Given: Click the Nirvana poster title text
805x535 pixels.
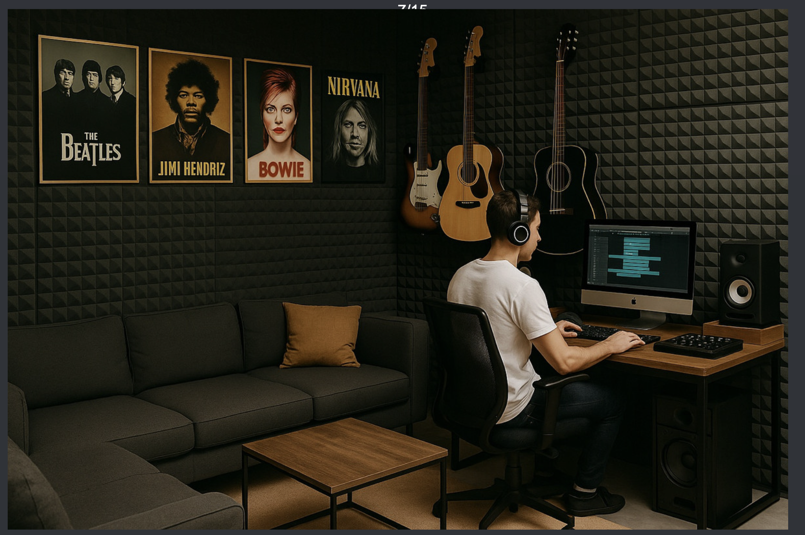Looking at the screenshot, I should [x=353, y=88].
